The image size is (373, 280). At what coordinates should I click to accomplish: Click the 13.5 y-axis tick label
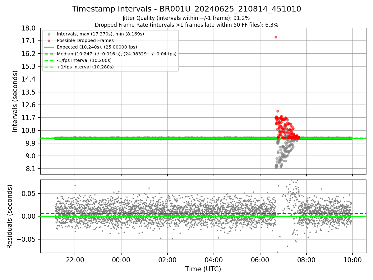point(29,92)
